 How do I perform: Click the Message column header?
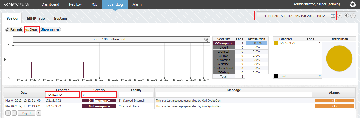click(x=234, y=90)
